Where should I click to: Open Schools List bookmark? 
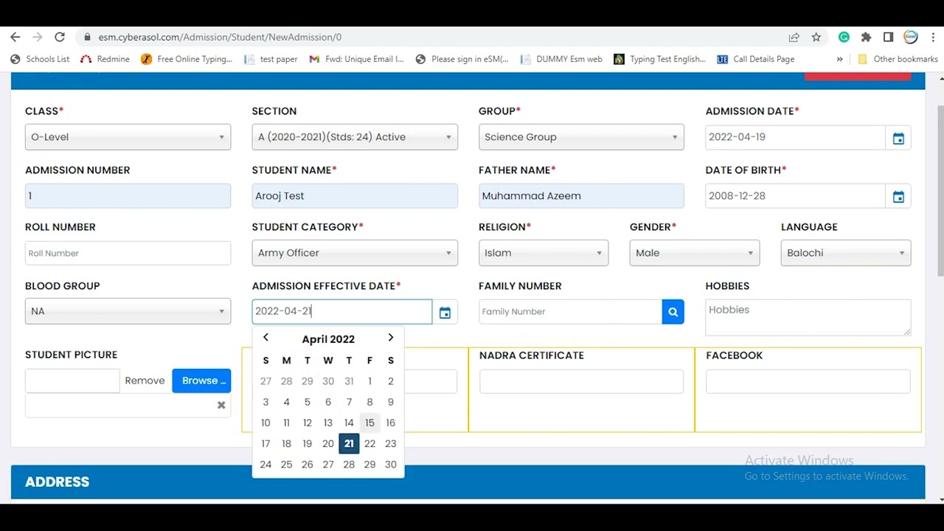point(40,59)
